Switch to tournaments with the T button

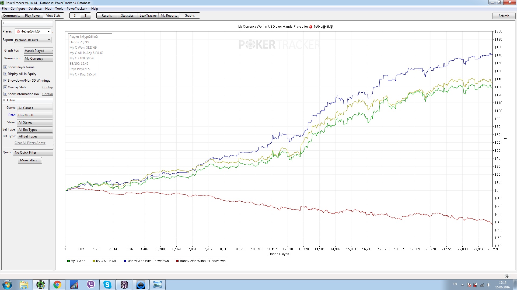[x=86, y=16]
